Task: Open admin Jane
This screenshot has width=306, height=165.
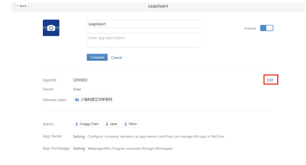Action: (111, 124)
